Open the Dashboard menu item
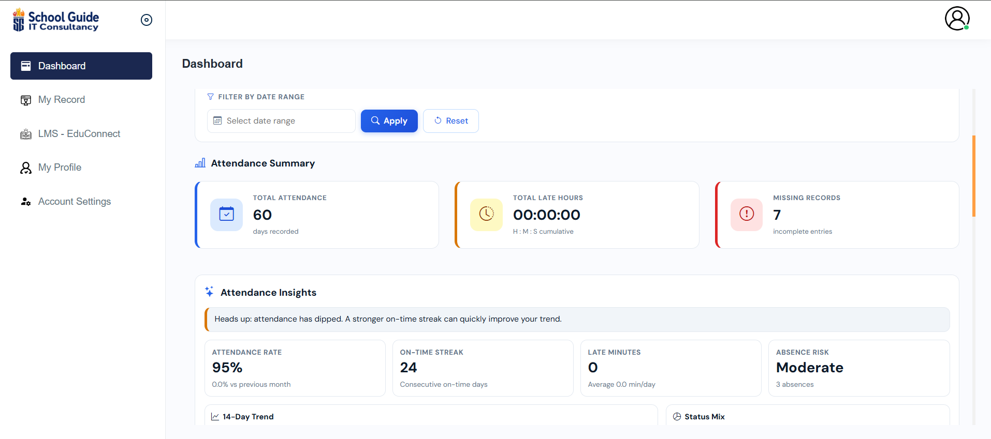991x439 pixels. 81,66
